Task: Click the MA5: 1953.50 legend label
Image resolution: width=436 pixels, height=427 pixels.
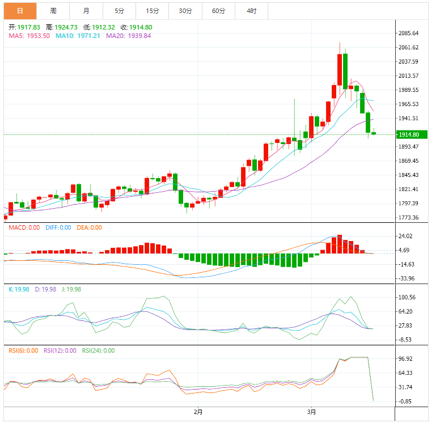Action: [29, 36]
